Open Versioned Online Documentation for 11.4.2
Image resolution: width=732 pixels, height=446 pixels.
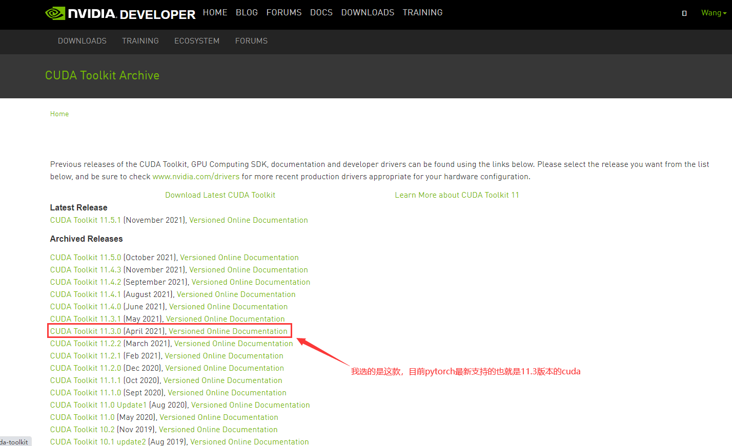251,282
